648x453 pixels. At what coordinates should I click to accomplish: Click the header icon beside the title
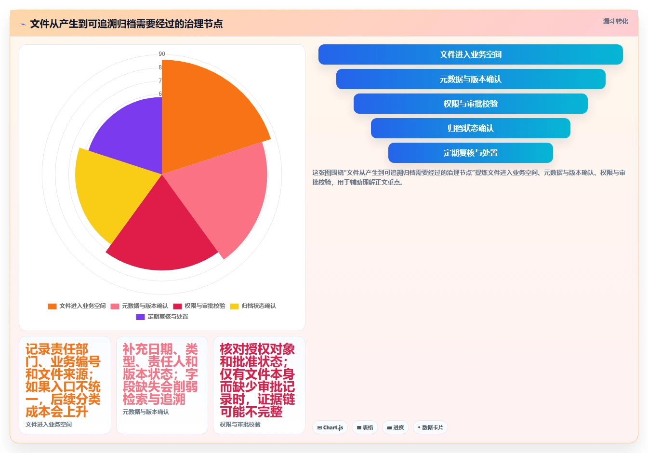pyautogui.click(x=23, y=24)
